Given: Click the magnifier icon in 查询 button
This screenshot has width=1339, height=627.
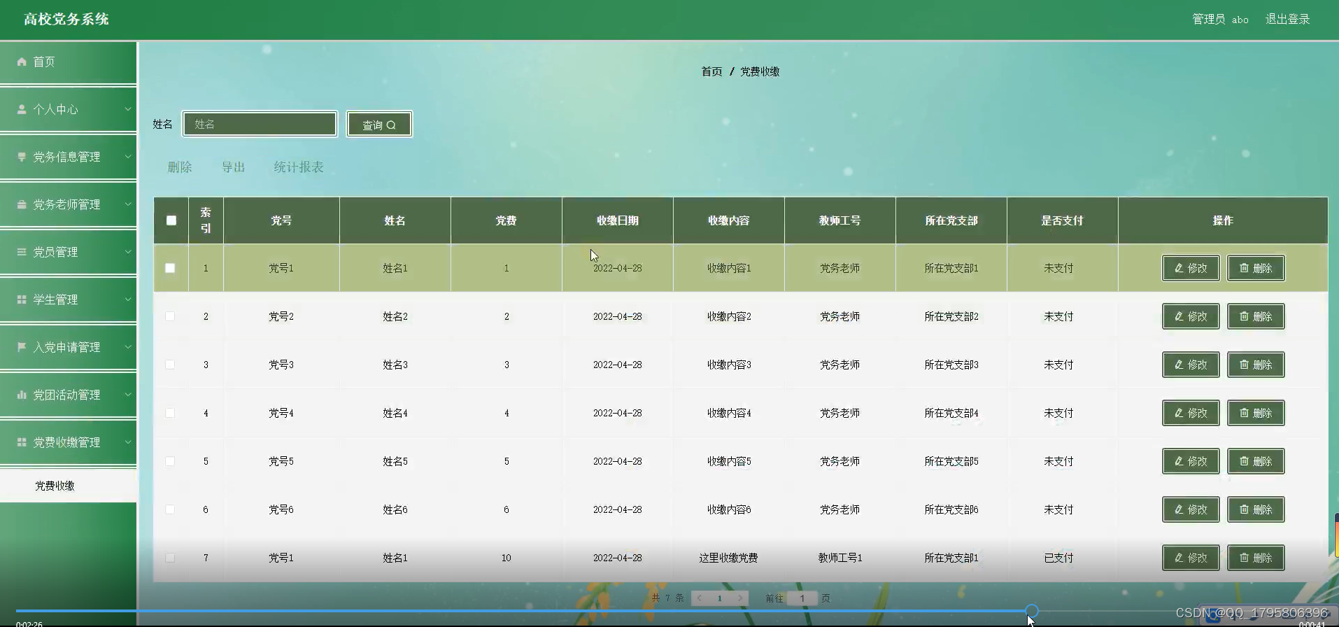Looking at the screenshot, I should (391, 125).
